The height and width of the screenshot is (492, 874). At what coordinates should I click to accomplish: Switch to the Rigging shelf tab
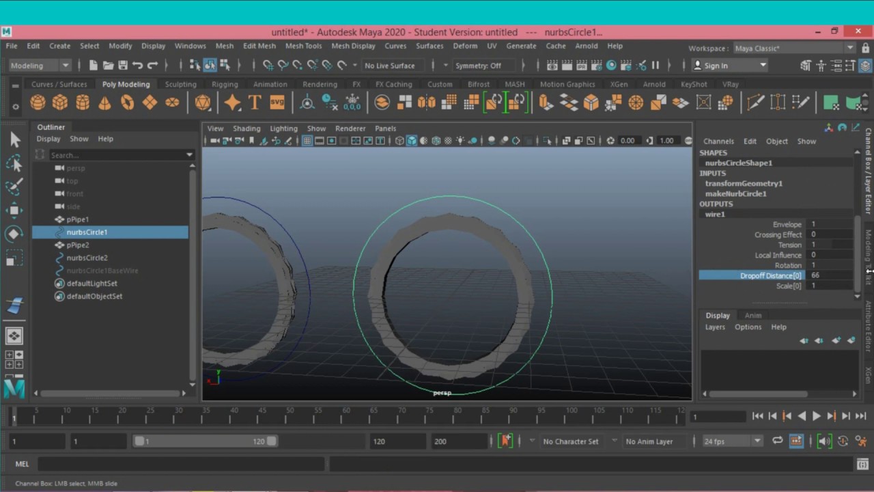click(x=225, y=84)
